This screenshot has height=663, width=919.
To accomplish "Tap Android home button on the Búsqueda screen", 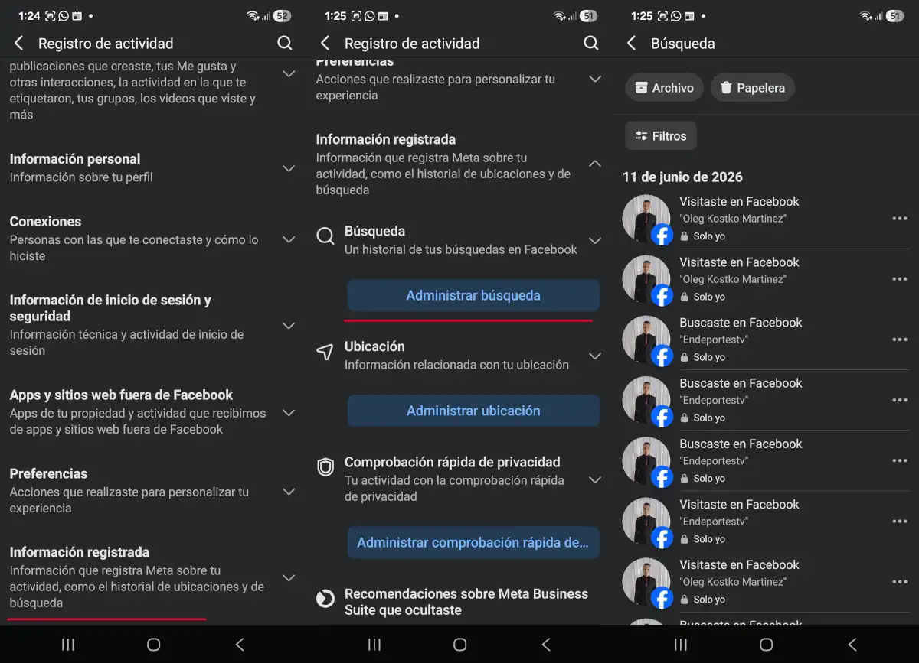I will tap(766, 645).
